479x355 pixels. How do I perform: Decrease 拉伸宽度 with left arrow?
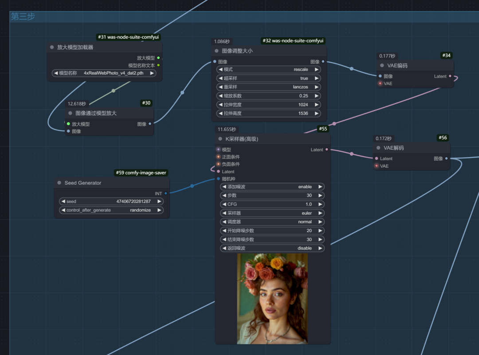[220, 105]
